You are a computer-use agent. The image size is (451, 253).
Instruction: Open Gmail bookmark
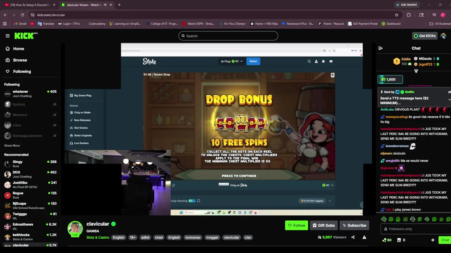tap(20, 24)
